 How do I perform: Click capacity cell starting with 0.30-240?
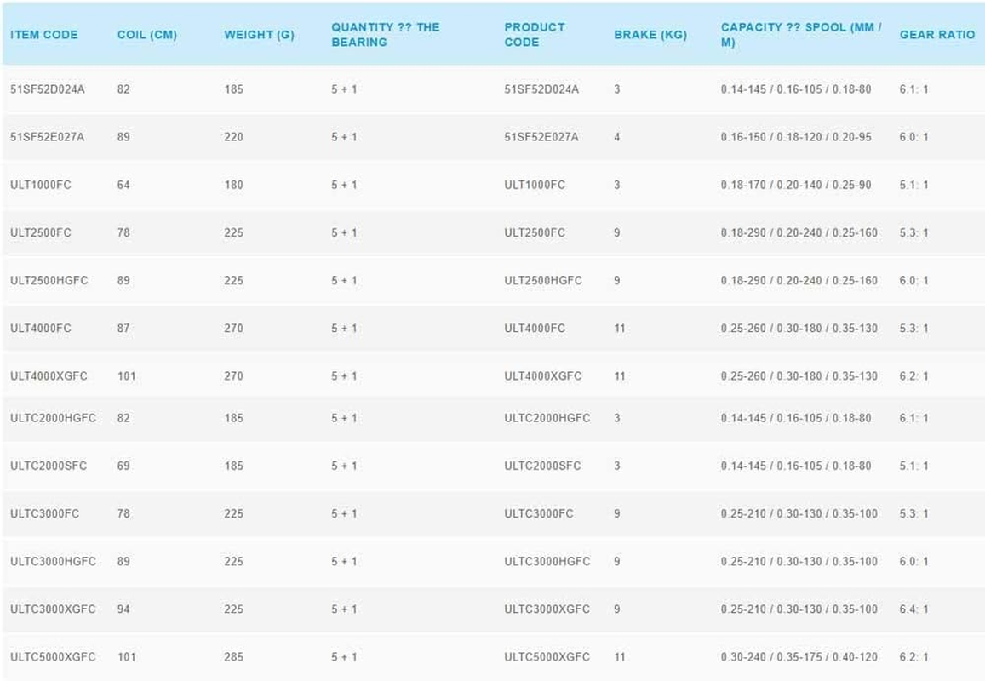799,657
